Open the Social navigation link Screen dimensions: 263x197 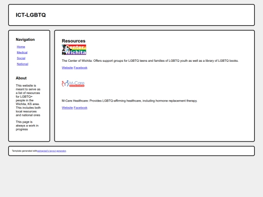[21, 58]
